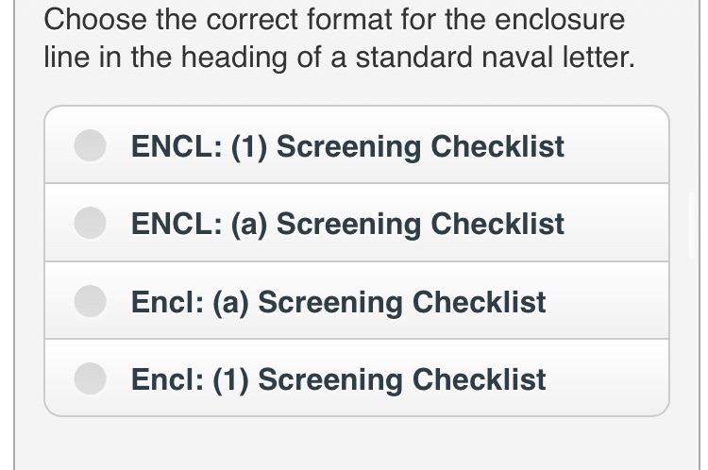Image resolution: width=708 pixels, height=470 pixels.
Task: Click the vertical scrollbar thumb at right edge
Action: [x=693, y=225]
